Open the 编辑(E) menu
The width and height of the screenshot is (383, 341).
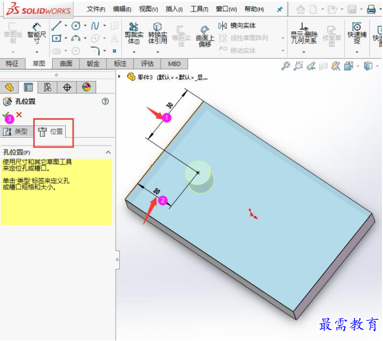(x=122, y=9)
